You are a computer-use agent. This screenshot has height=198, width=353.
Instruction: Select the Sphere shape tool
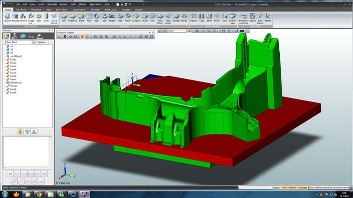(x=8, y=17)
